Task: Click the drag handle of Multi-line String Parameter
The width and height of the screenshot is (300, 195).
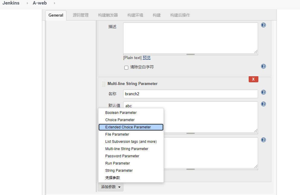Action: click(x=104, y=83)
